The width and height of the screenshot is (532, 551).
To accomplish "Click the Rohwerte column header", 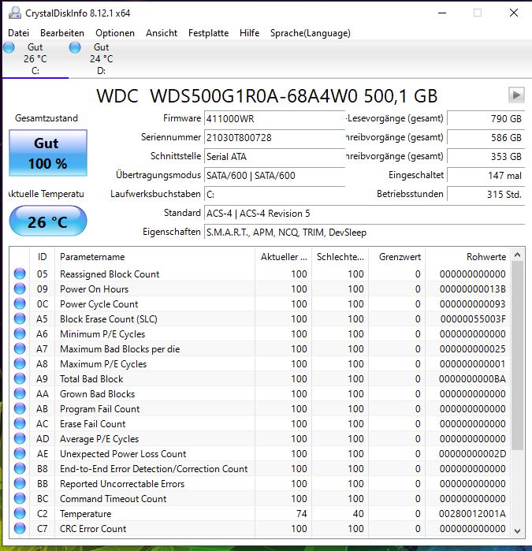I will [467, 257].
